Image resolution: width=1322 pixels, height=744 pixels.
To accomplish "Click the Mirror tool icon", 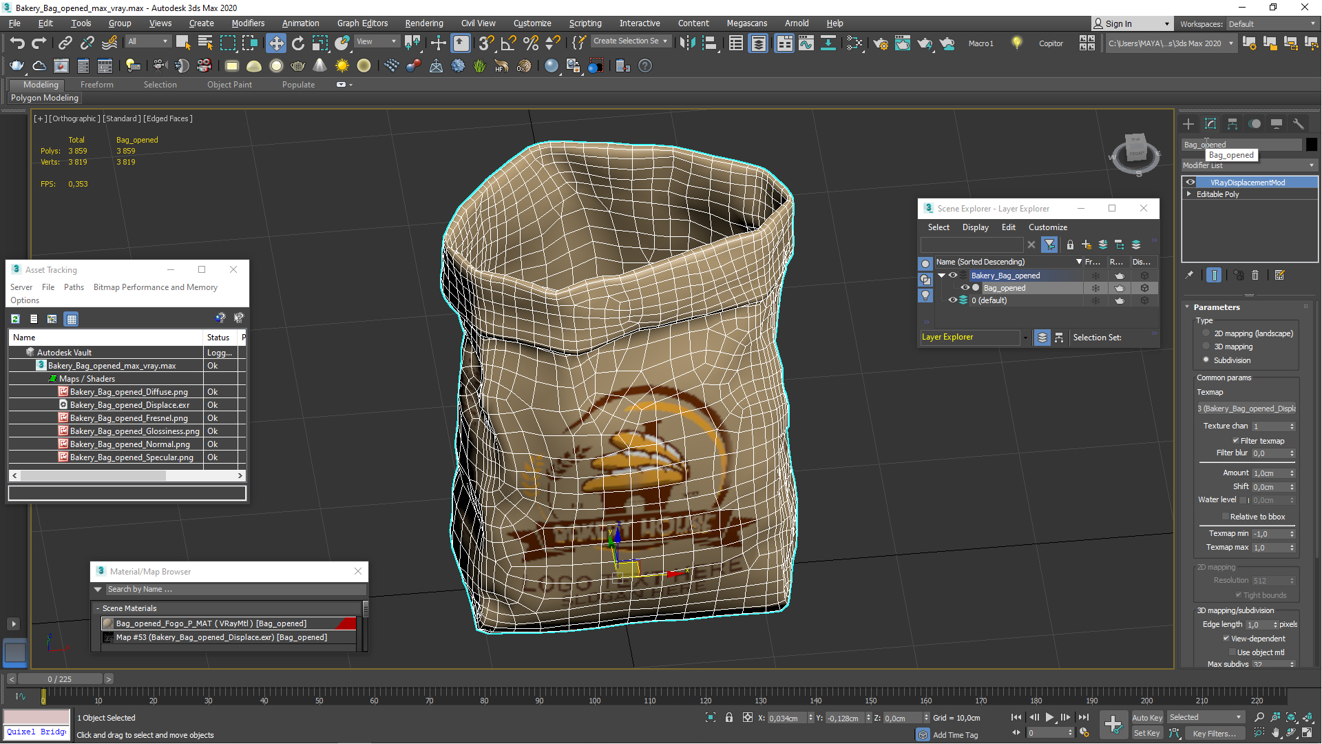I will point(686,43).
